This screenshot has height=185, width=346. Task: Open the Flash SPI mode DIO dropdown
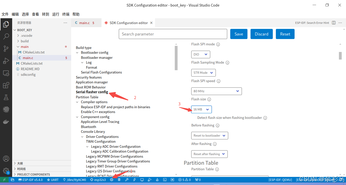[201, 54]
